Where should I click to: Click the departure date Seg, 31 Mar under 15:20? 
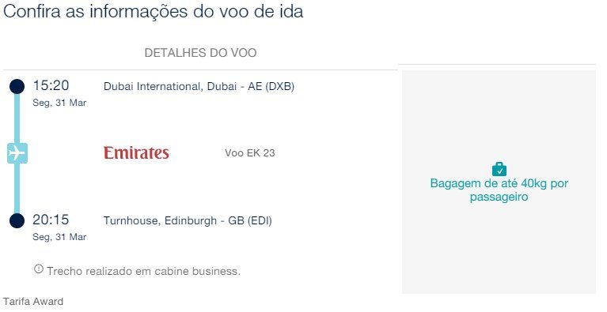point(59,103)
